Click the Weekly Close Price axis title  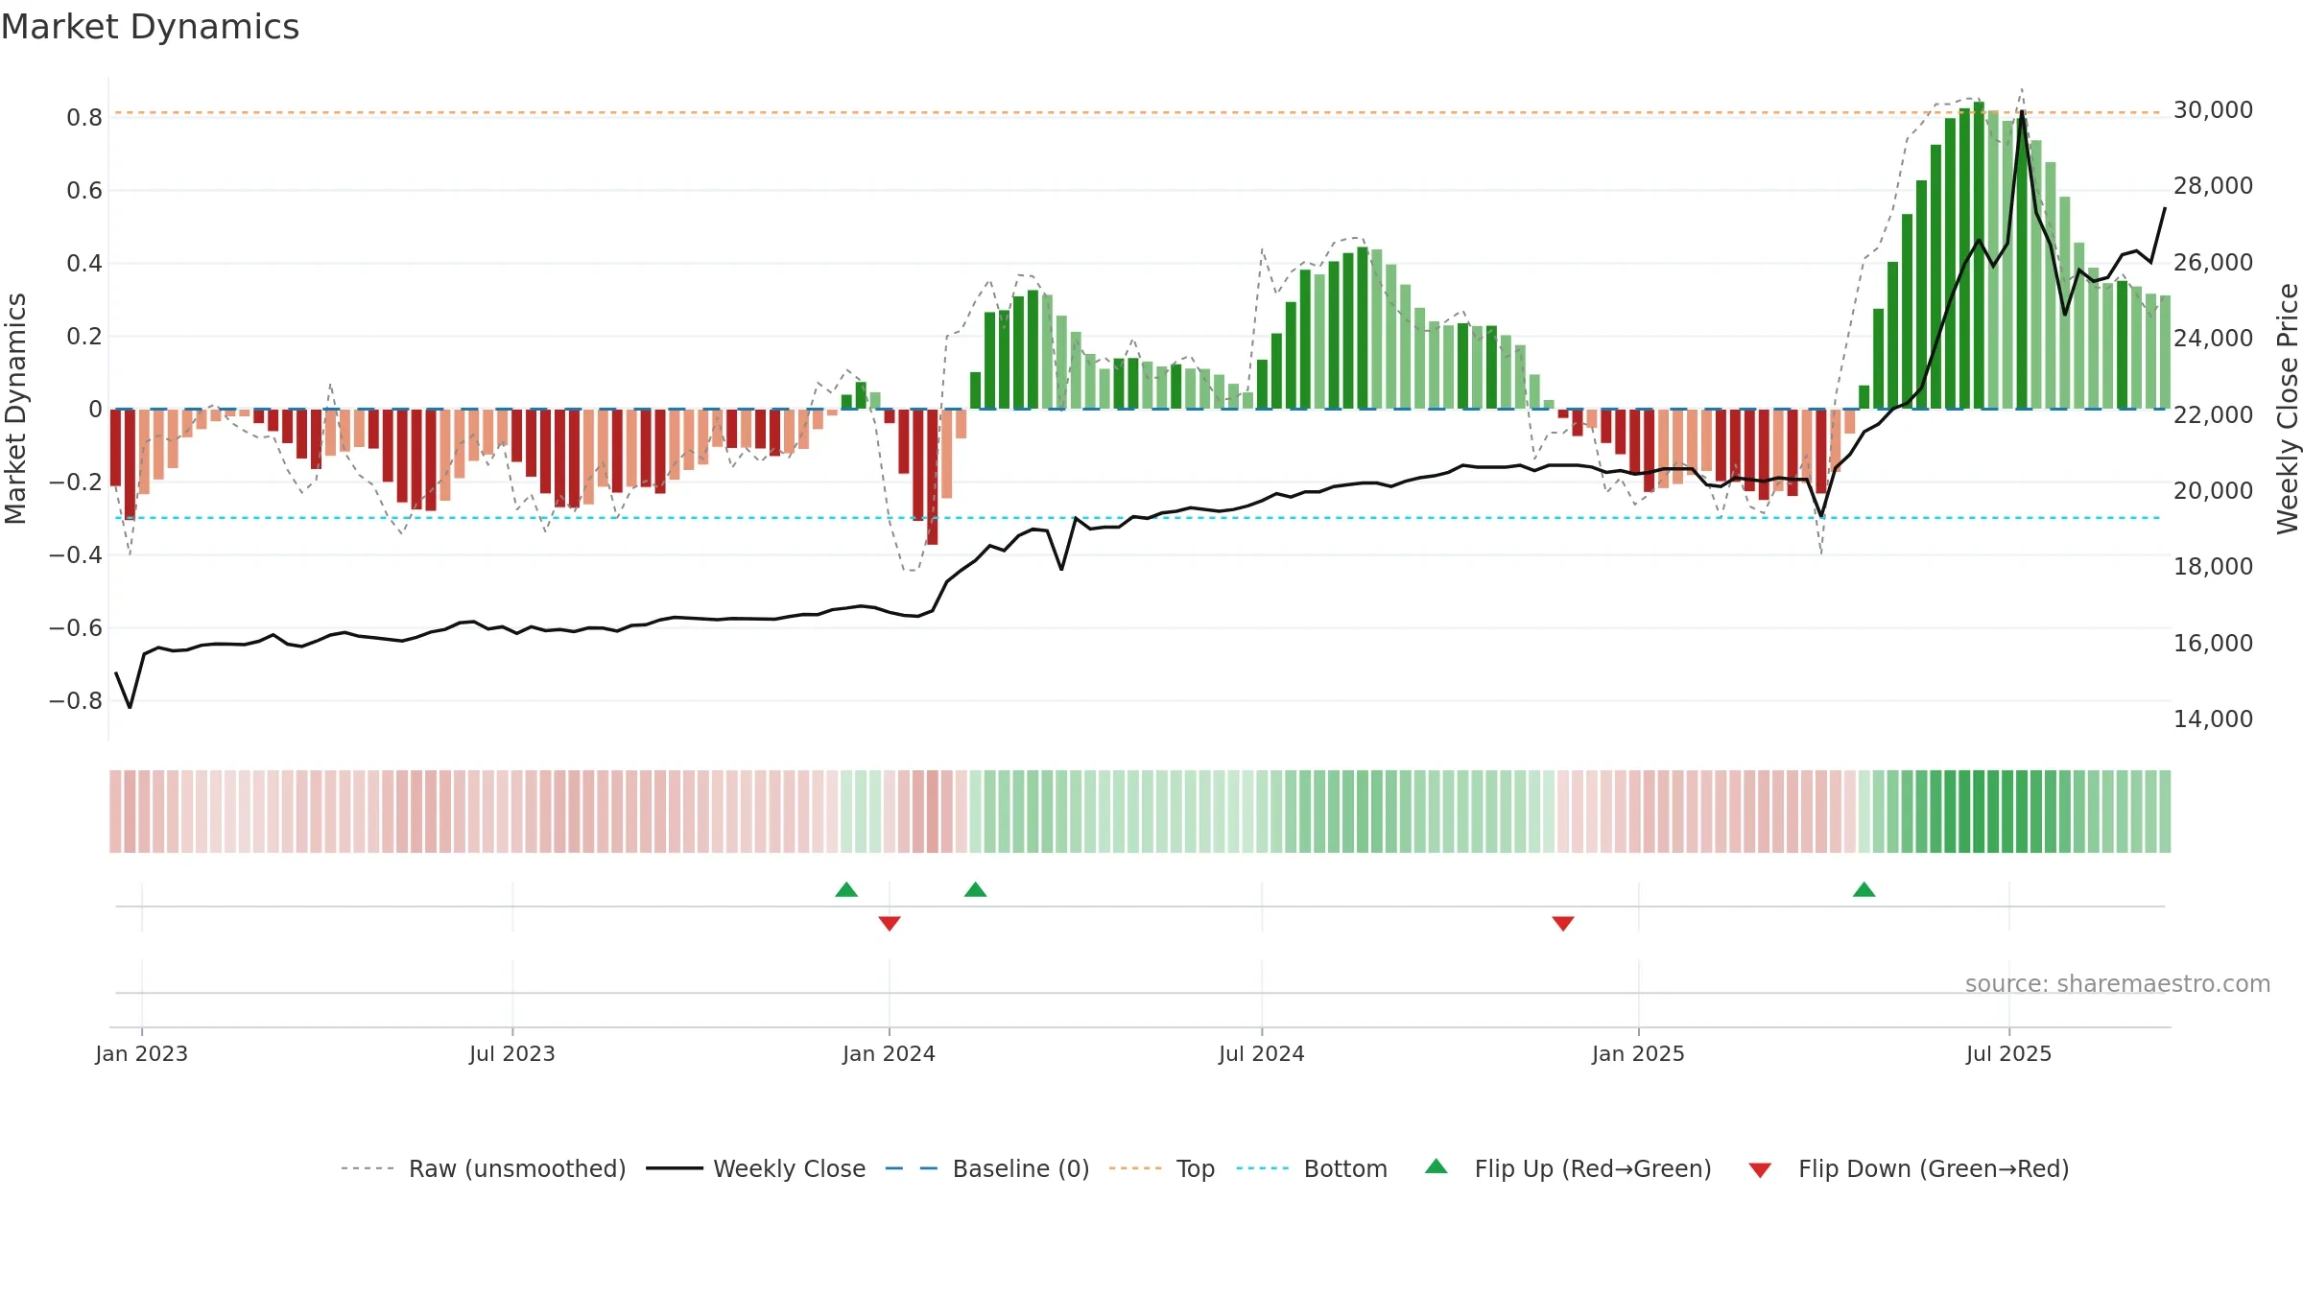2288,409
